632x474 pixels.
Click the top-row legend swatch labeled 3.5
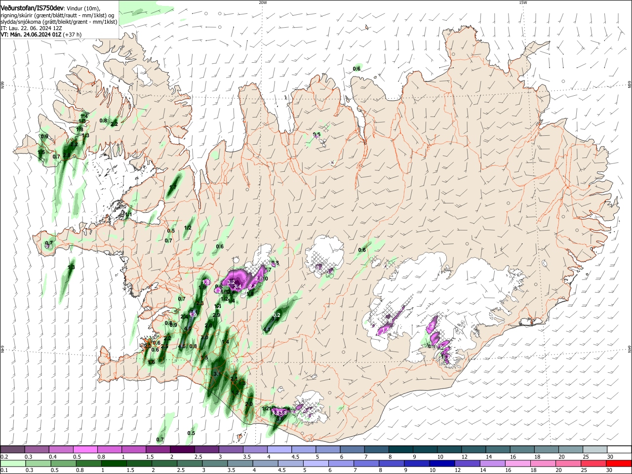click(255, 449)
